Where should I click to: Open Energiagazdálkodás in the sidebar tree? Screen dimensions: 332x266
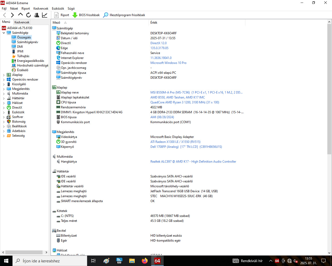coord(31,61)
